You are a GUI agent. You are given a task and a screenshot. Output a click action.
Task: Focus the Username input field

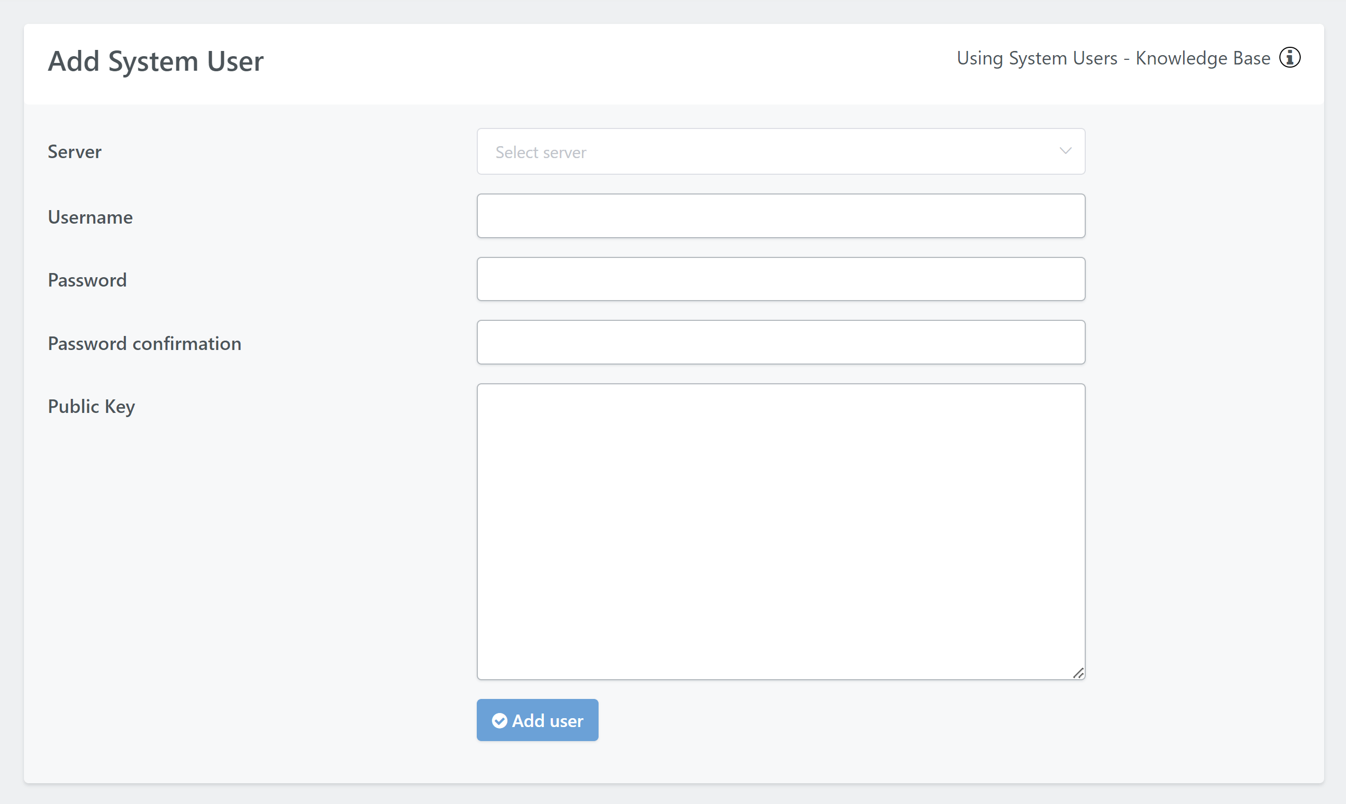tap(780, 216)
